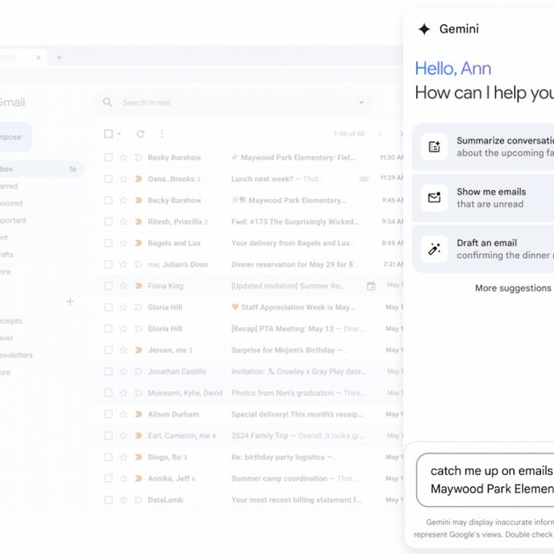Image resolution: width=554 pixels, height=554 pixels.
Task: Open the Receipts label in sidebar
Action: click(11, 321)
